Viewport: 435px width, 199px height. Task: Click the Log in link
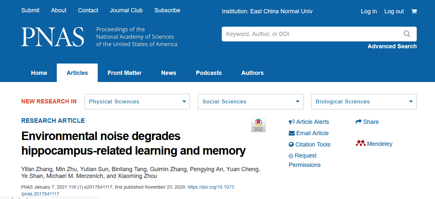pyautogui.click(x=368, y=11)
